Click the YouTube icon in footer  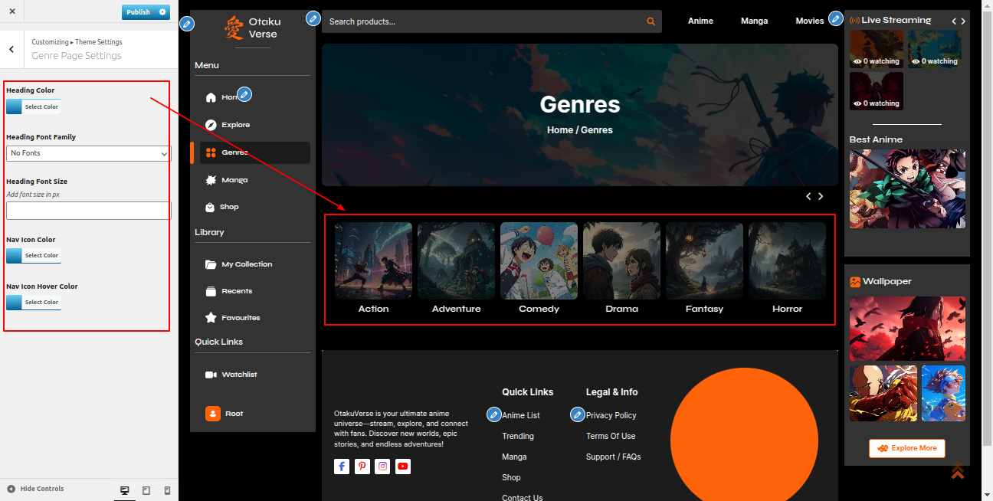point(403,466)
